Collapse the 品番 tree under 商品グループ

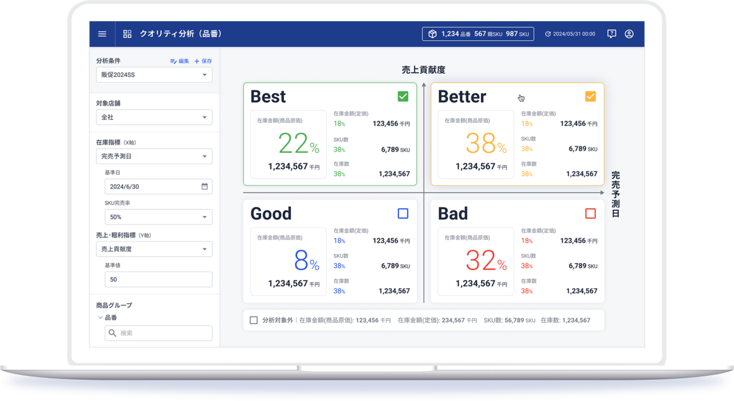[100, 317]
